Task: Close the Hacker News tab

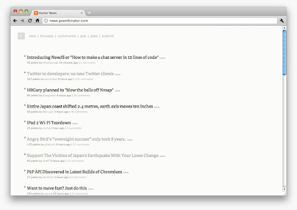Action: click(82, 13)
